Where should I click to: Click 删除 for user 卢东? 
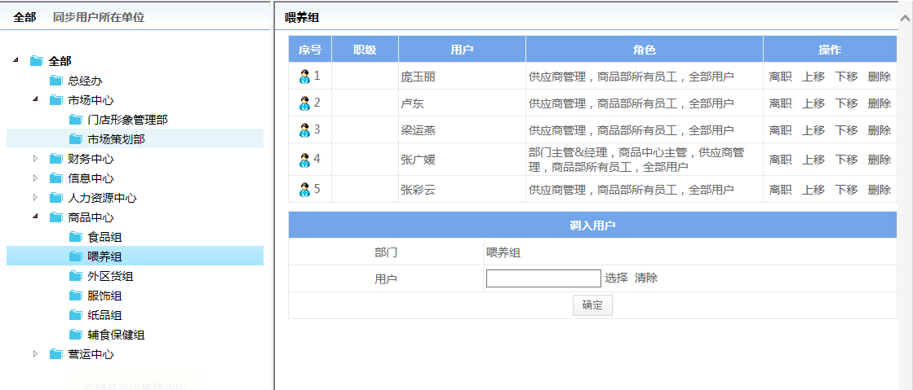(x=880, y=103)
